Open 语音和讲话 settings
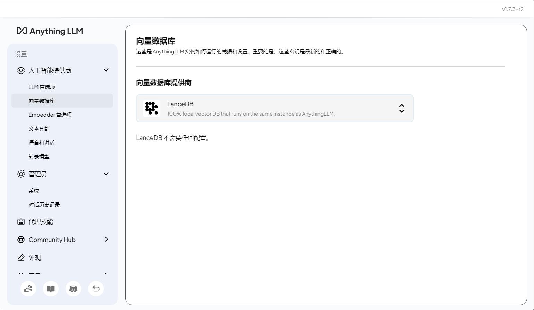The width and height of the screenshot is (534, 310). click(x=42, y=143)
